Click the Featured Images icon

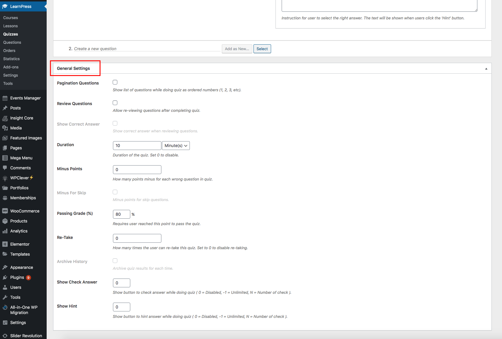click(5, 138)
